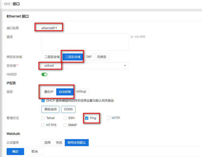The width and height of the screenshot is (202, 157).
Task: Enable SNMP management checkbox
Action: coord(65,125)
